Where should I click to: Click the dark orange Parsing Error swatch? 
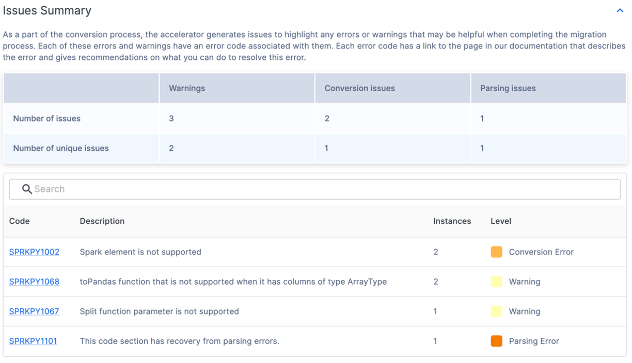point(496,341)
